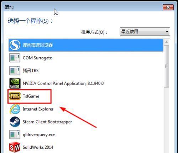Select Steam Client Bootstrapper text entry

[47, 122]
